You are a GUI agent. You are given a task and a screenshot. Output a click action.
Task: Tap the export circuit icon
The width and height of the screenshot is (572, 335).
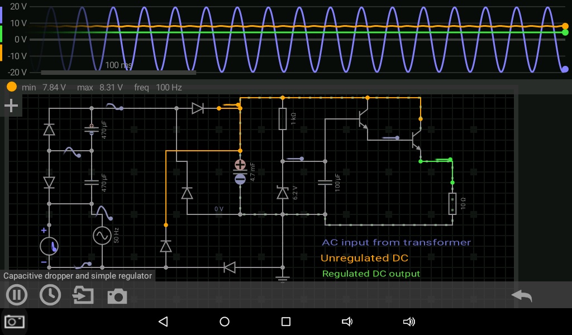[x=83, y=295]
